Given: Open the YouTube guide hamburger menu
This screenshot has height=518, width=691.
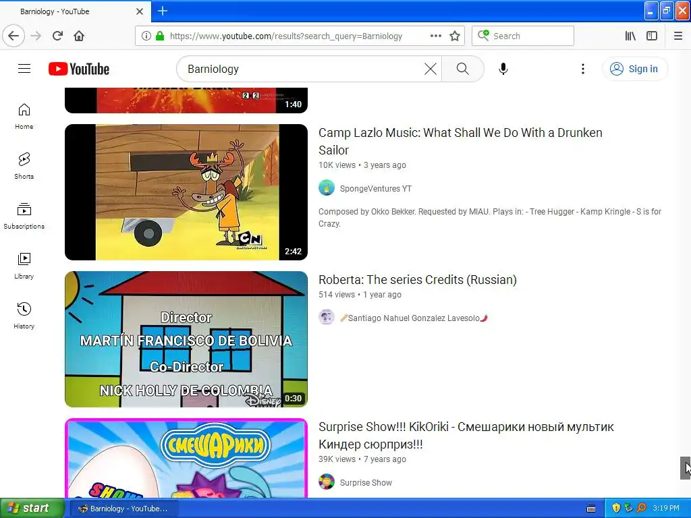Looking at the screenshot, I should tap(24, 69).
